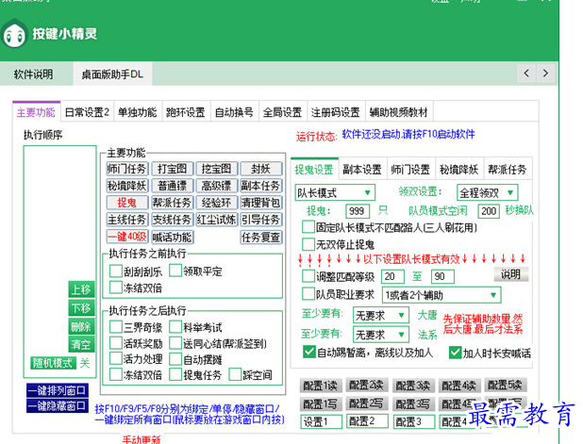Viewport: 583px width, 444px height.
Task: Go to the 全局设置 tab
Action: [282, 112]
